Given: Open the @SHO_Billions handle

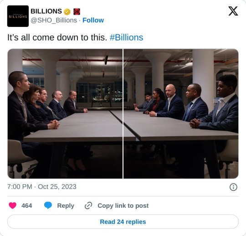Looking at the screenshot, I should coord(54,20).
